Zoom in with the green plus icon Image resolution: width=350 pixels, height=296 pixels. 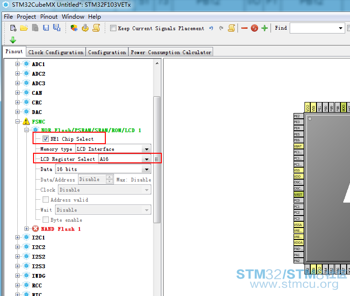[264, 28]
